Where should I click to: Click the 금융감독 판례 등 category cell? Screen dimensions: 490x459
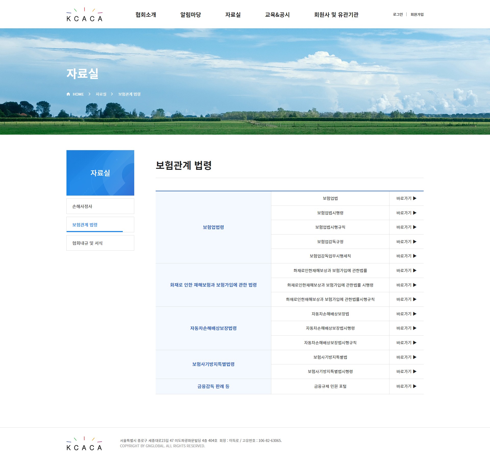click(x=213, y=386)
